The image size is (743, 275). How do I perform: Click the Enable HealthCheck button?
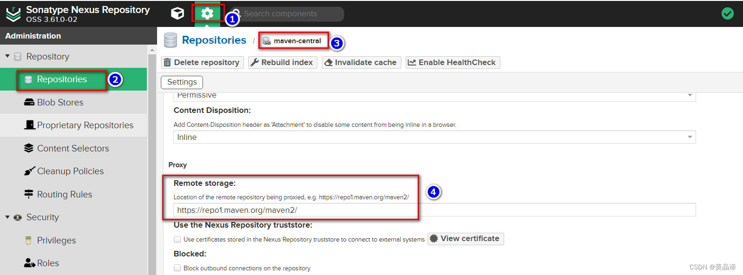pyautogui.click(x=453, y=62)
